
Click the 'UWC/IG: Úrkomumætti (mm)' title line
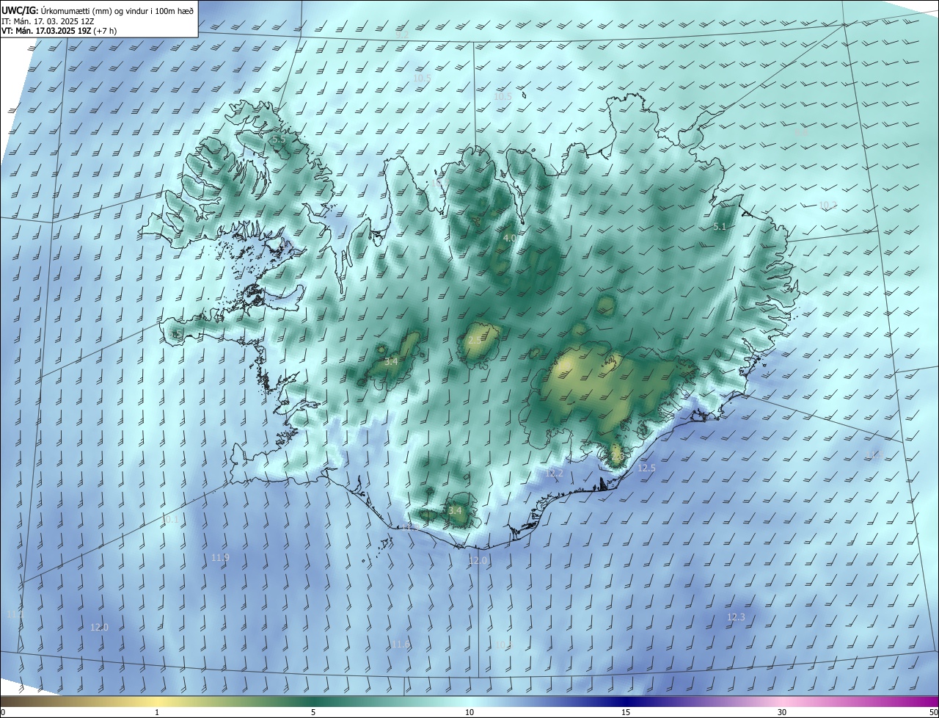(x=98, y=10)
